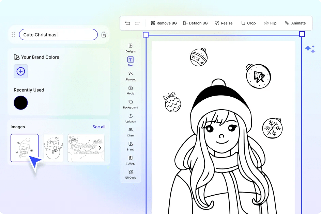Open the Element sidebar panel
Screen dimensions: 321x214
tap(131, 76)
